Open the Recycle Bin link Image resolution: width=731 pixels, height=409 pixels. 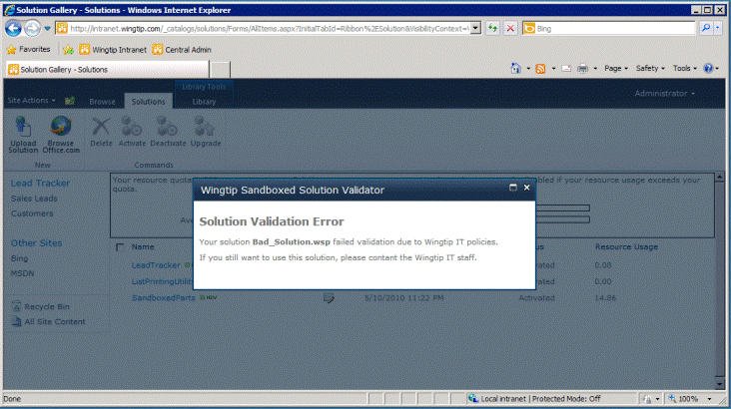click(x=41, y=306)
